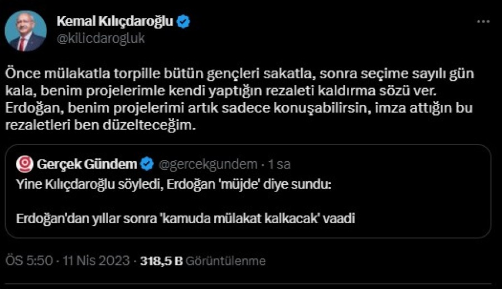Click the "ÖS 5:50" post time
Viewport: 502px width, 289px height.
[22, 261]
